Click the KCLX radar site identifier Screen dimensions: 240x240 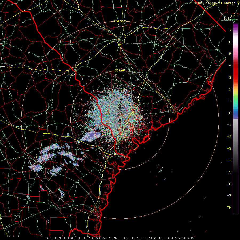151,238
